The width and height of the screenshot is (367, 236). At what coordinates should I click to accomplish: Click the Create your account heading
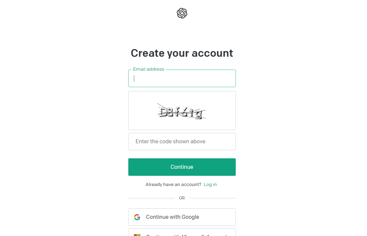pyautogui.click(x=182, y=53)
